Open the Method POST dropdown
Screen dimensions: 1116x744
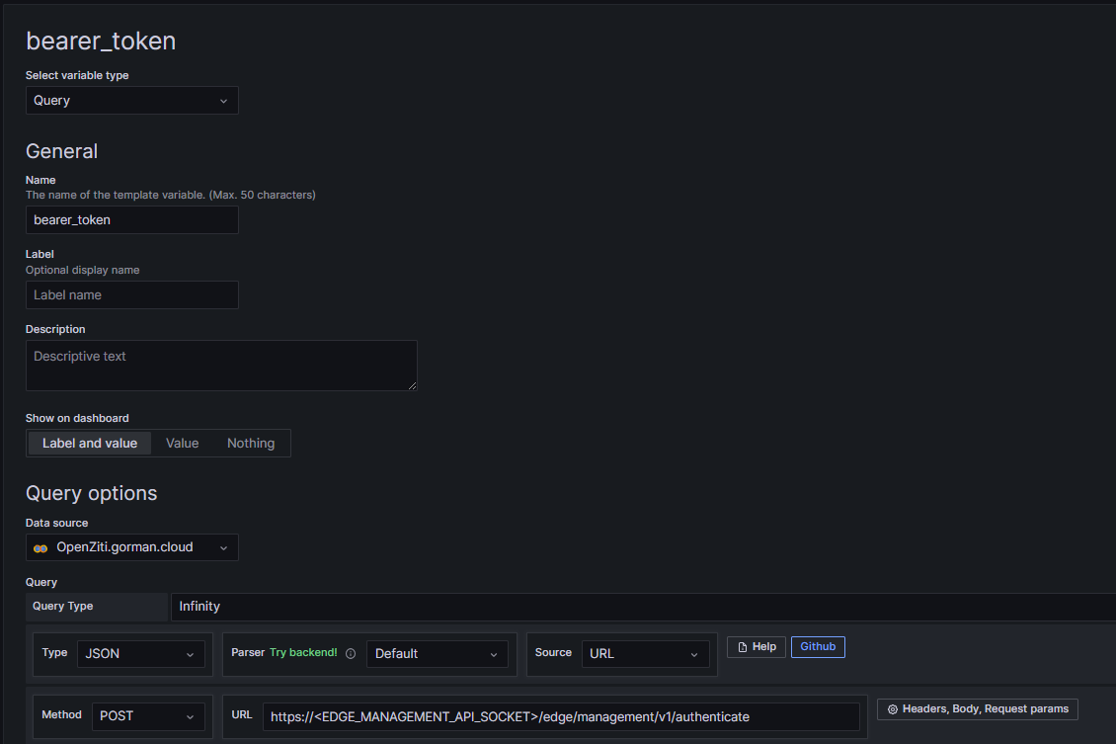[x=148, y=716]
